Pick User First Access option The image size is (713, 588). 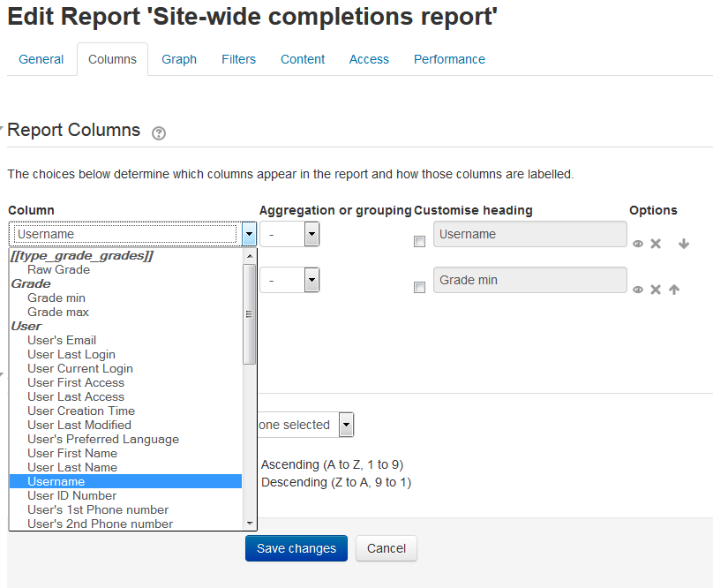click(126, 383)
